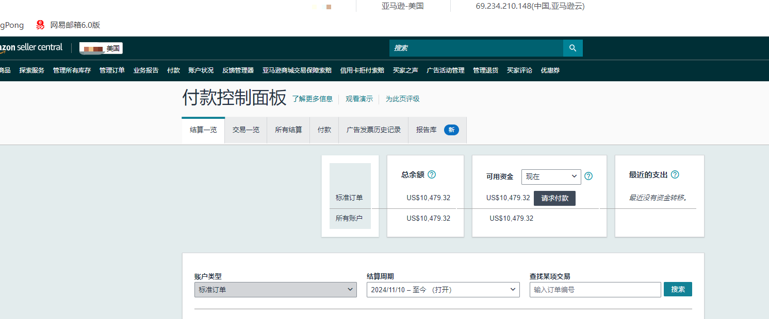Open the 广告活动管理 menu item

click(446, 70)
